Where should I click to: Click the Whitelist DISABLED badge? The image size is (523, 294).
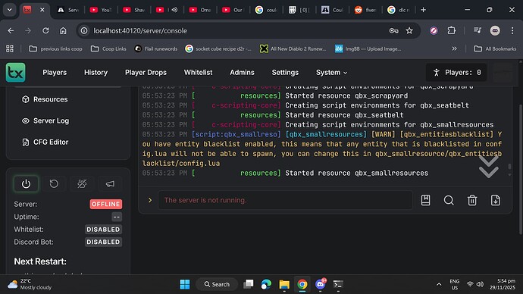pos(103,230)
